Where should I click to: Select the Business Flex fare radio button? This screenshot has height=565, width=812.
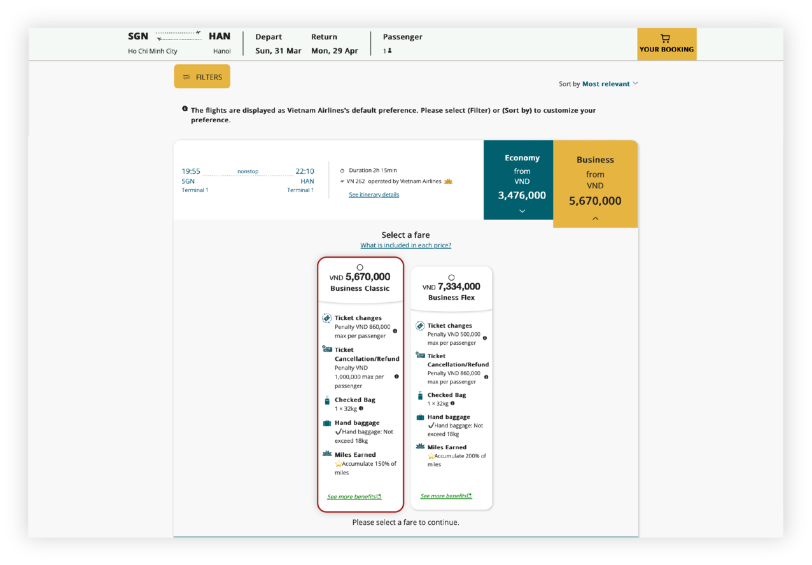coord(451,277)
